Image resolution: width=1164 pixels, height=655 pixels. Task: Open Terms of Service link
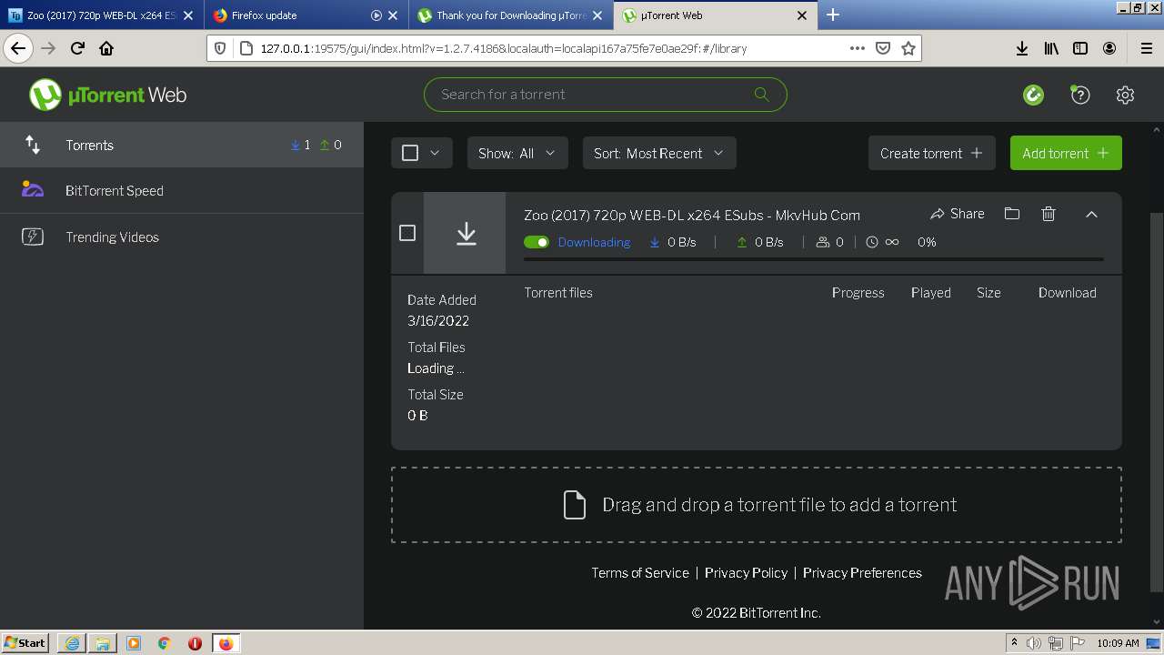640,572
